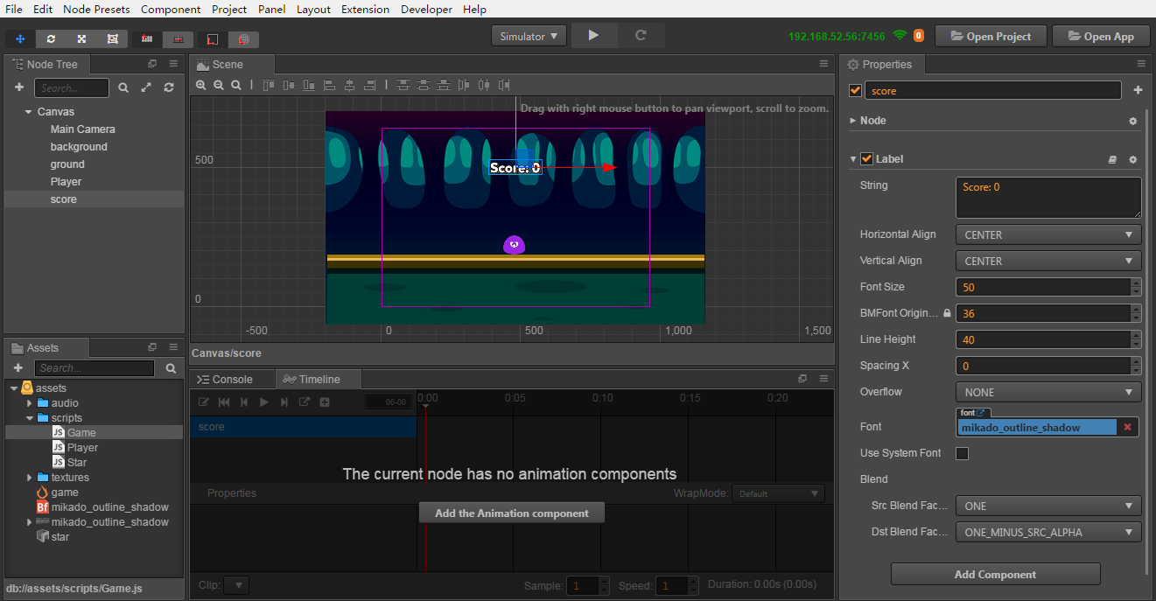Click the red X to clear Font
The image size is (1156, 601).
(1127, 427)
